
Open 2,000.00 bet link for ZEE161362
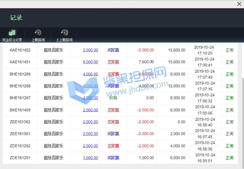click(90, 122)
